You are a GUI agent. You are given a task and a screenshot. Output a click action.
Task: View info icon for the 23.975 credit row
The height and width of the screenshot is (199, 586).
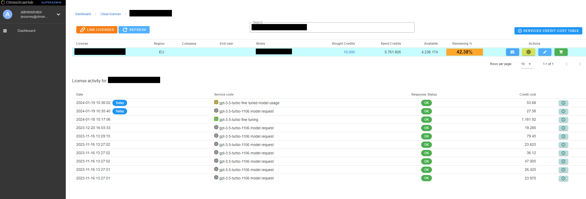563,178
